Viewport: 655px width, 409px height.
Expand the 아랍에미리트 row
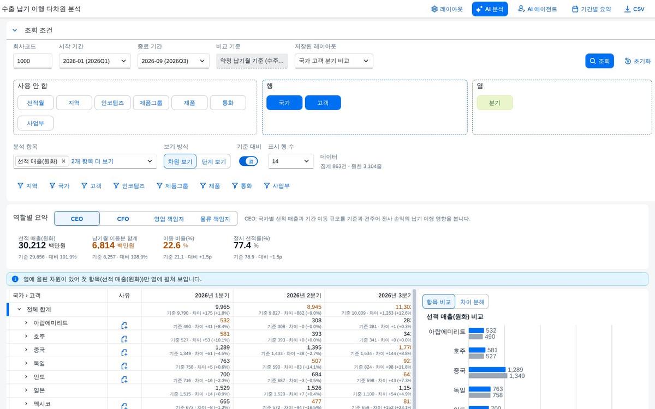[26, 323]
